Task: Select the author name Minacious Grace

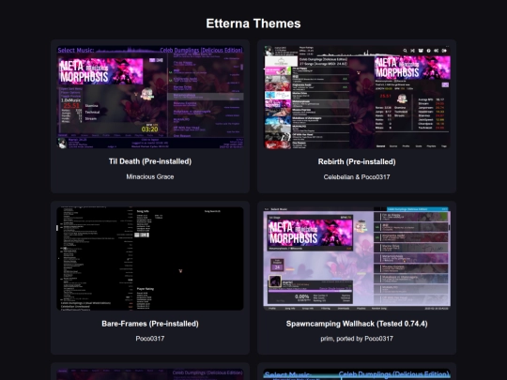Action: [x=150, y=176]
